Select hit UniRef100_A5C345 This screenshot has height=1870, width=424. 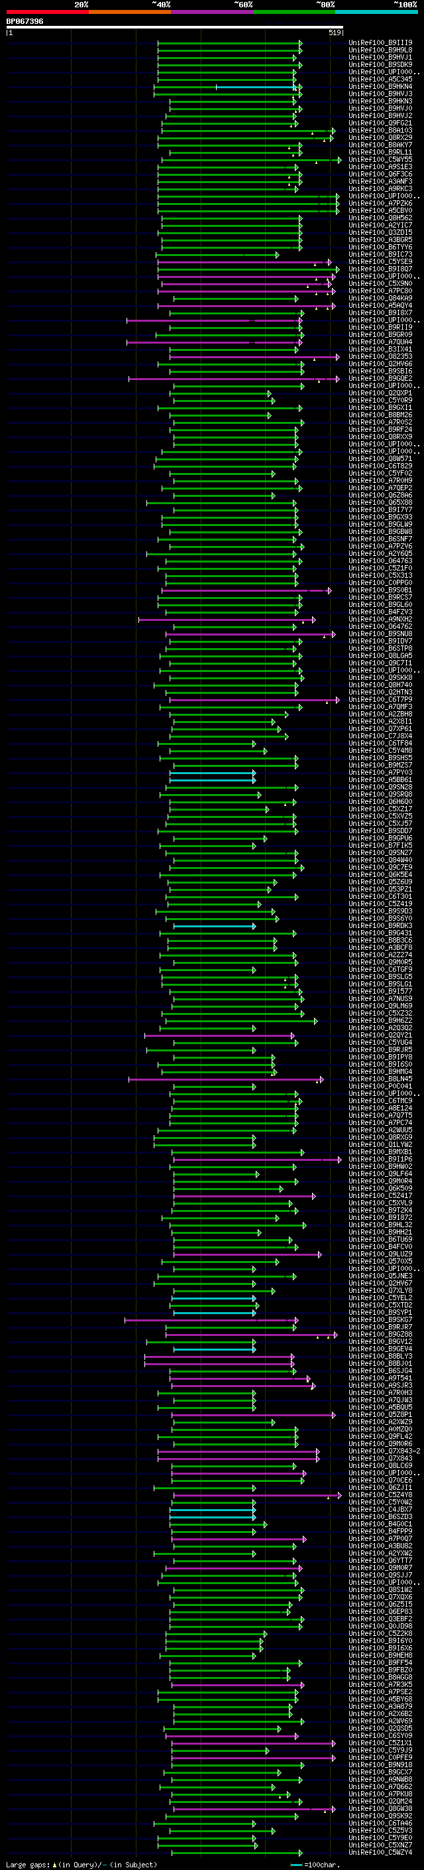pyautogui.click(x=380, y=79)
